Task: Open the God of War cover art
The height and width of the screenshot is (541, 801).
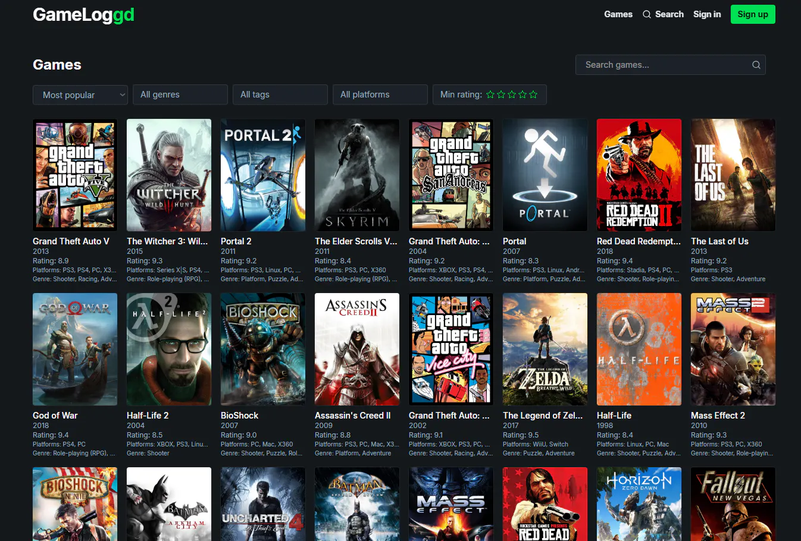Action: (x=75, y=349)
